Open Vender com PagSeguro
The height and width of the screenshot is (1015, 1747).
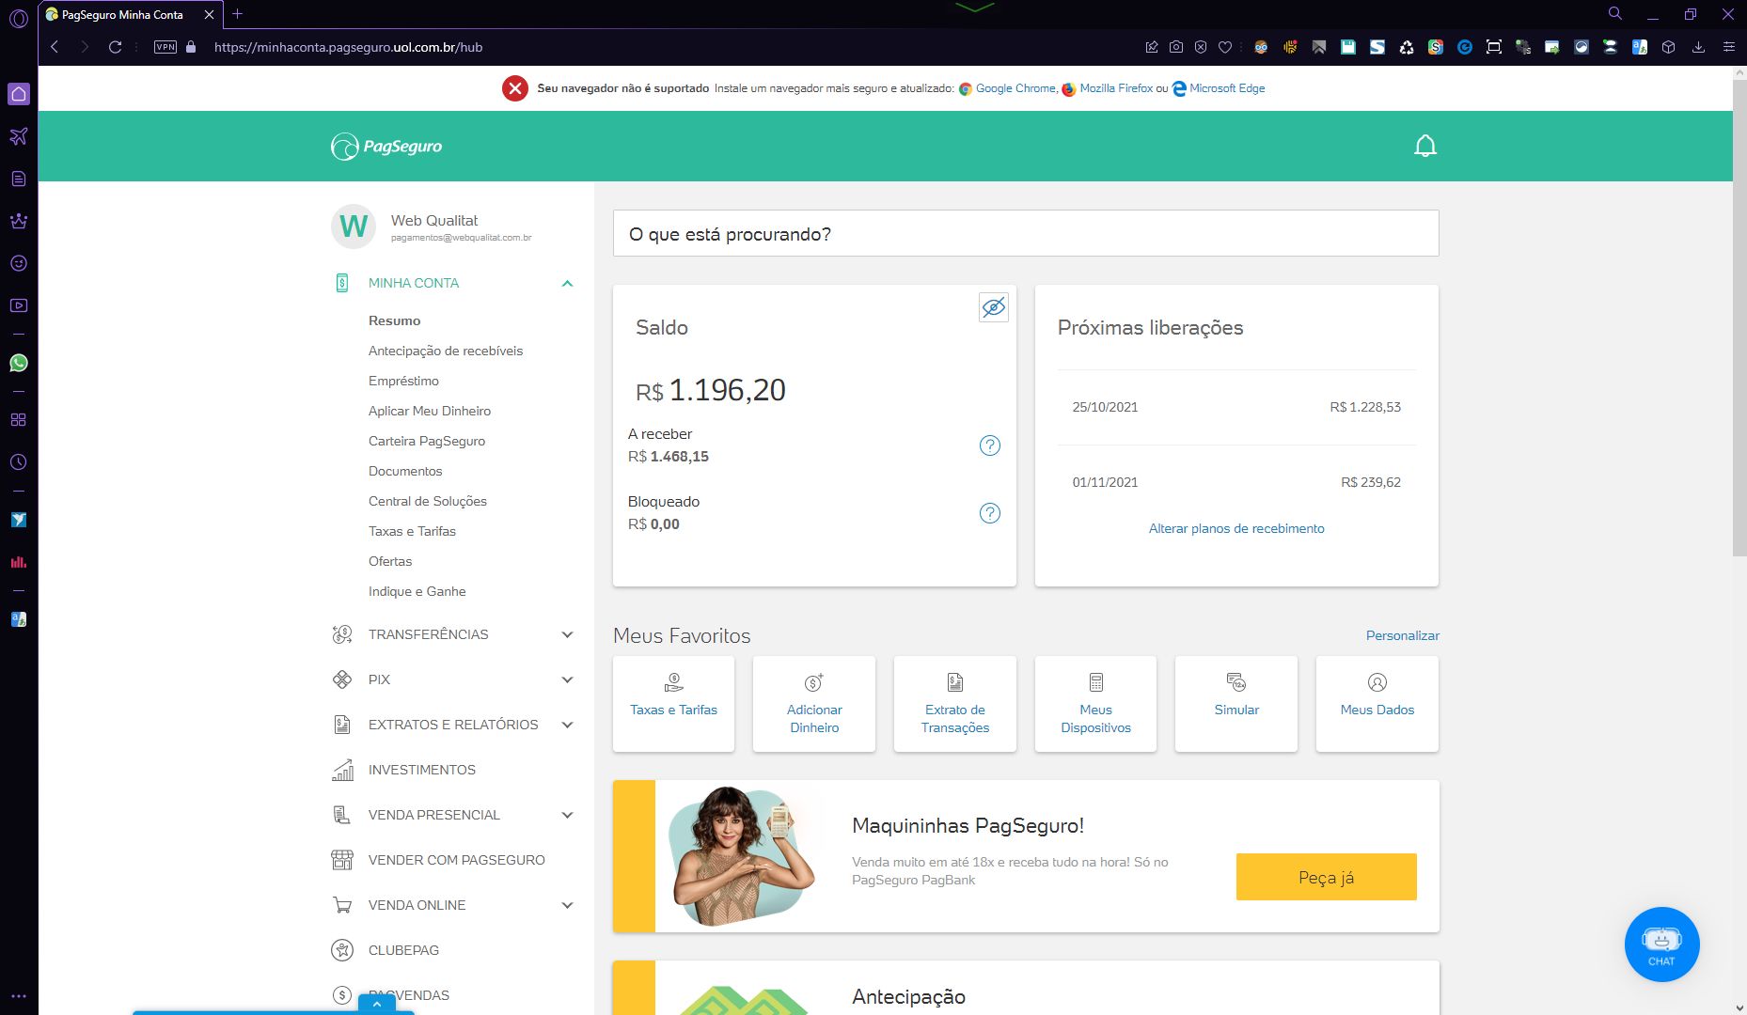coord(457,860)
